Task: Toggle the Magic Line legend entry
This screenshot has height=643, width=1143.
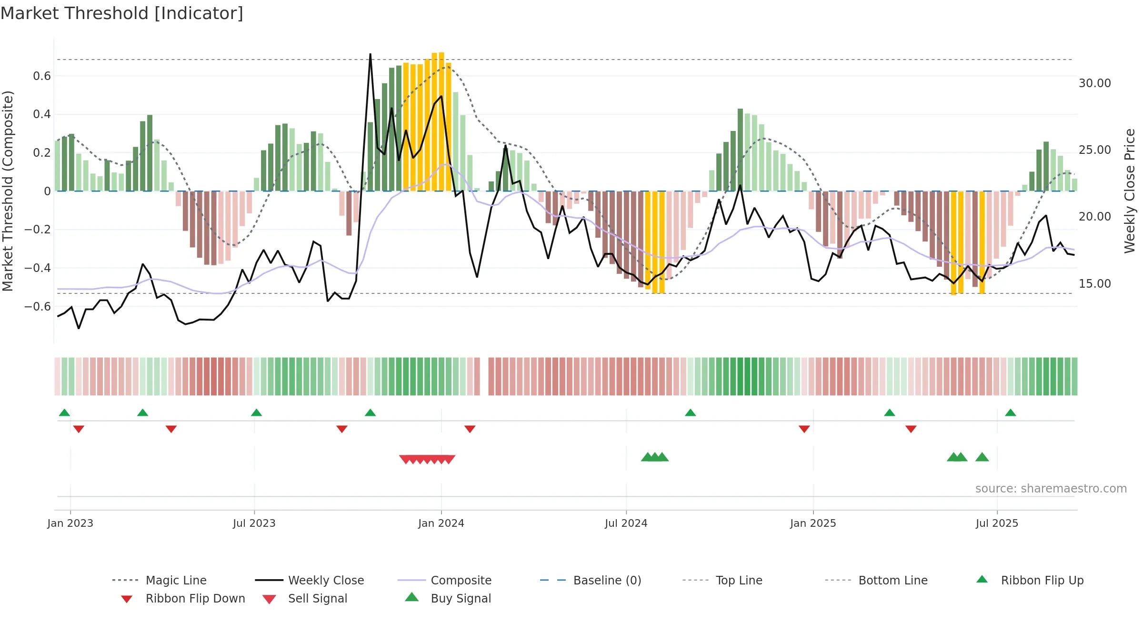Action: click(160, 580)
